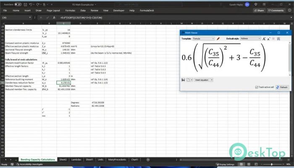This screenshot has height=168, width=294.
Task: Open the ManyPrecedents sheet tab
Action: pyautogui.click(x=117, y=160)
